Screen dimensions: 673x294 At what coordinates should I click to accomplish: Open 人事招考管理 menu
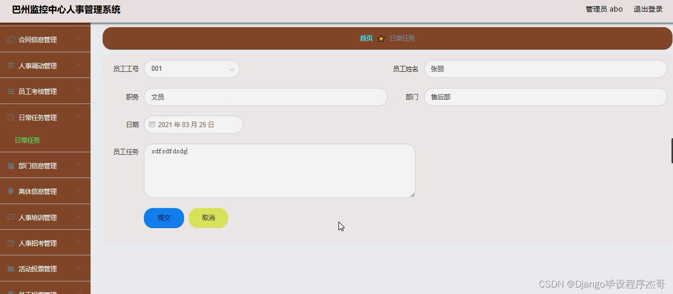pyautogui.click(x=45, y=243)
